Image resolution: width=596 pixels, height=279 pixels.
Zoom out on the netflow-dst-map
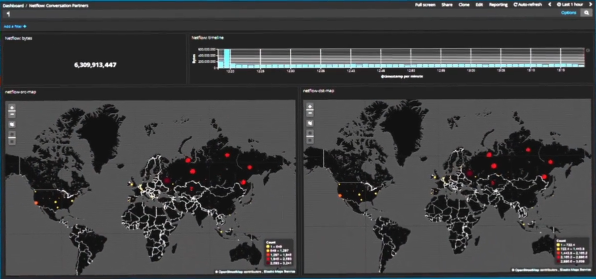coord(310,113)
